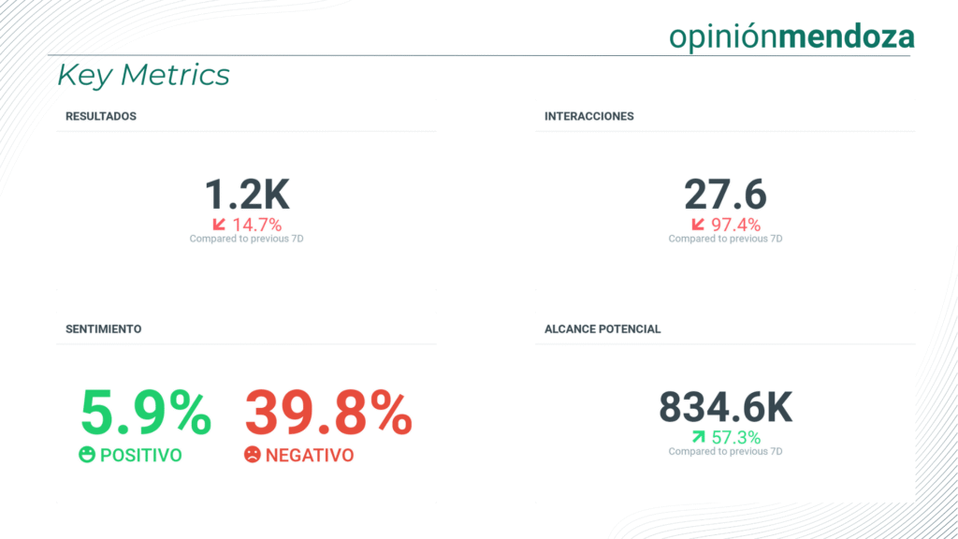Viewport: 958px width, 539px height.
Task: Click the opiniónmendoza logo
Action: click(x=791, y=36)
